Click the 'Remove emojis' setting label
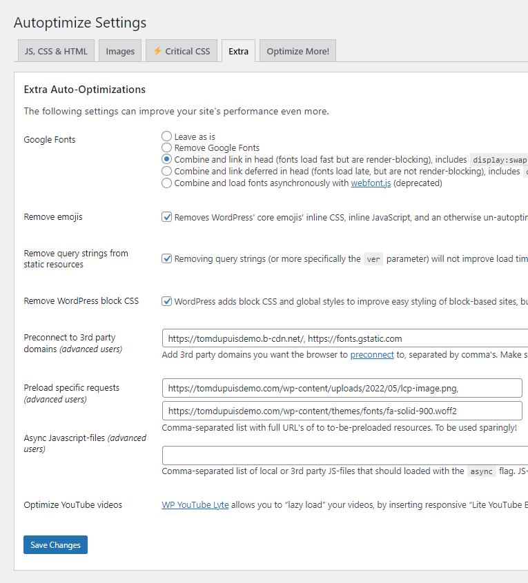This screenshot has width=528, height=583. click(53, 217)
